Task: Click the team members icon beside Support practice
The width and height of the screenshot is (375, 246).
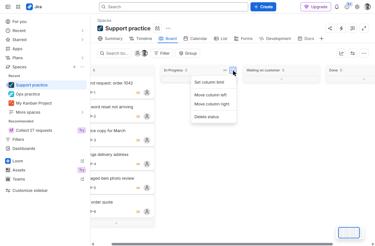Action: pyautogui.click(x=157, y=28)
